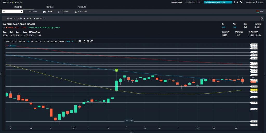Click the Volume value 2.68M
The width and height of the screenshot is (266, 133).
click(258, 27)
